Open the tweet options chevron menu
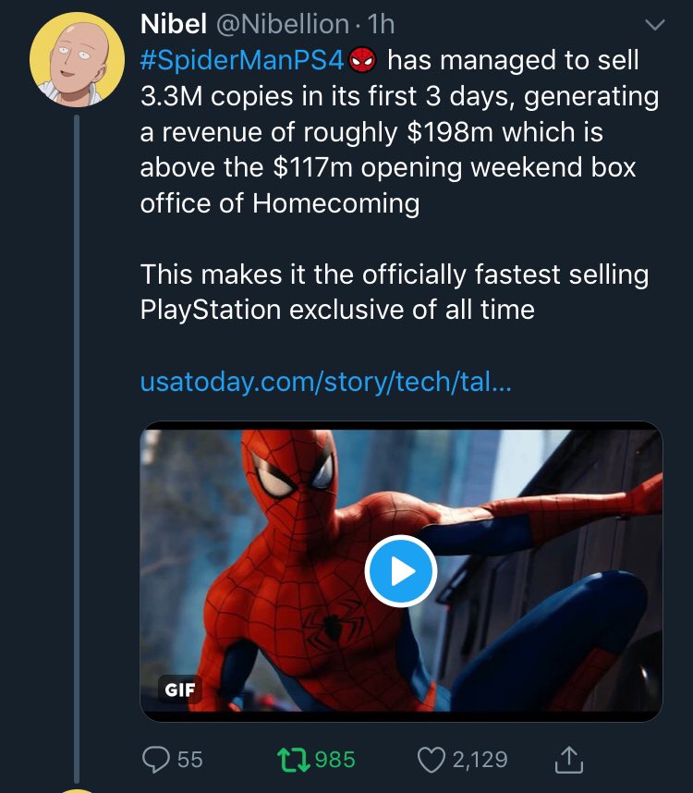693x793 pixels. click(653, 26)
